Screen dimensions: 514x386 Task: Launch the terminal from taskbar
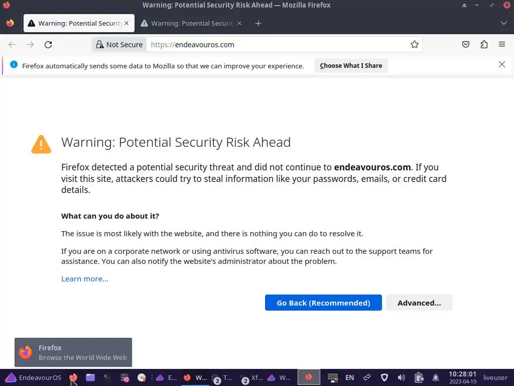(107, 377)
